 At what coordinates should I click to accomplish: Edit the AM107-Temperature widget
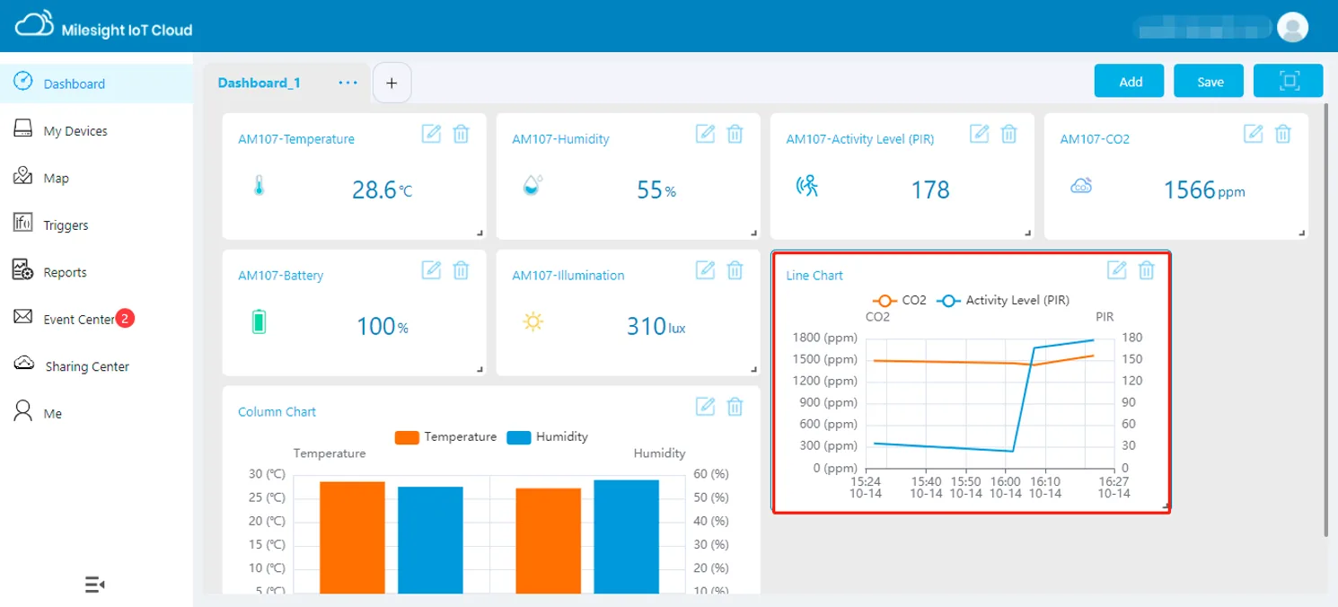(x=432, y=134)
